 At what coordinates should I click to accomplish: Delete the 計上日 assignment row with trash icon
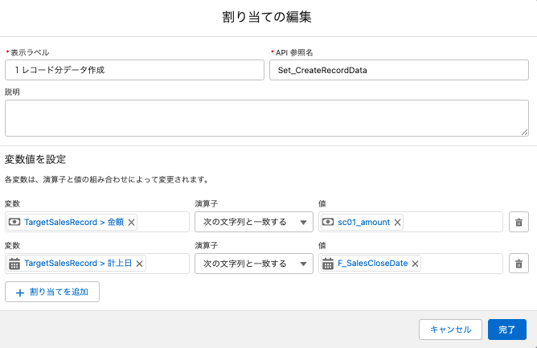(x=519, y=264)
